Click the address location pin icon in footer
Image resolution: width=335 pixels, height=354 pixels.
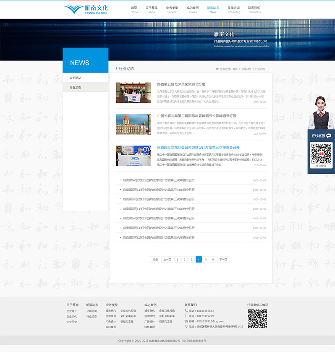(x=186, y=326)
